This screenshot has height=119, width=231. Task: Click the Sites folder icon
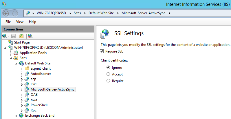click(16, 58)
